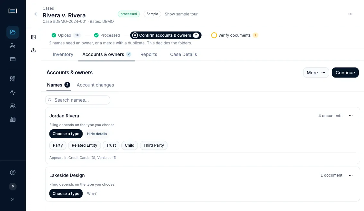This screenshot has height=211, width=364.
Task: Switch to Account changes sub-tab
Action: tap(95, 85)
